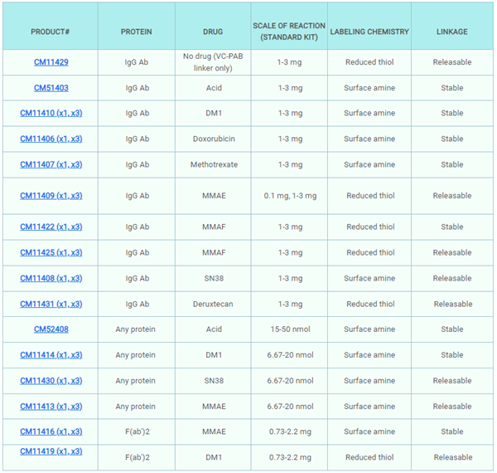Select the CM11407 (x1, x3) Methotrexate link
Image resolution: width=497 pixels, height=473 pixels.
[51, 165]
